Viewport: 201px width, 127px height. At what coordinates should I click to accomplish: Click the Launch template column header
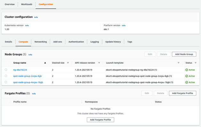[115, 63]
